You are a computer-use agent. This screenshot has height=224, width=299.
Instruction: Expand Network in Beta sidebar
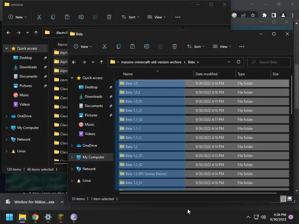[x=72, y=169]
